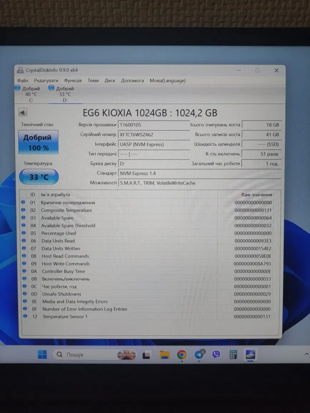Select Number of Error Information Log Entries row
Image resolution: width=310 pixels, height=413 pixels.
coord(147,309)
